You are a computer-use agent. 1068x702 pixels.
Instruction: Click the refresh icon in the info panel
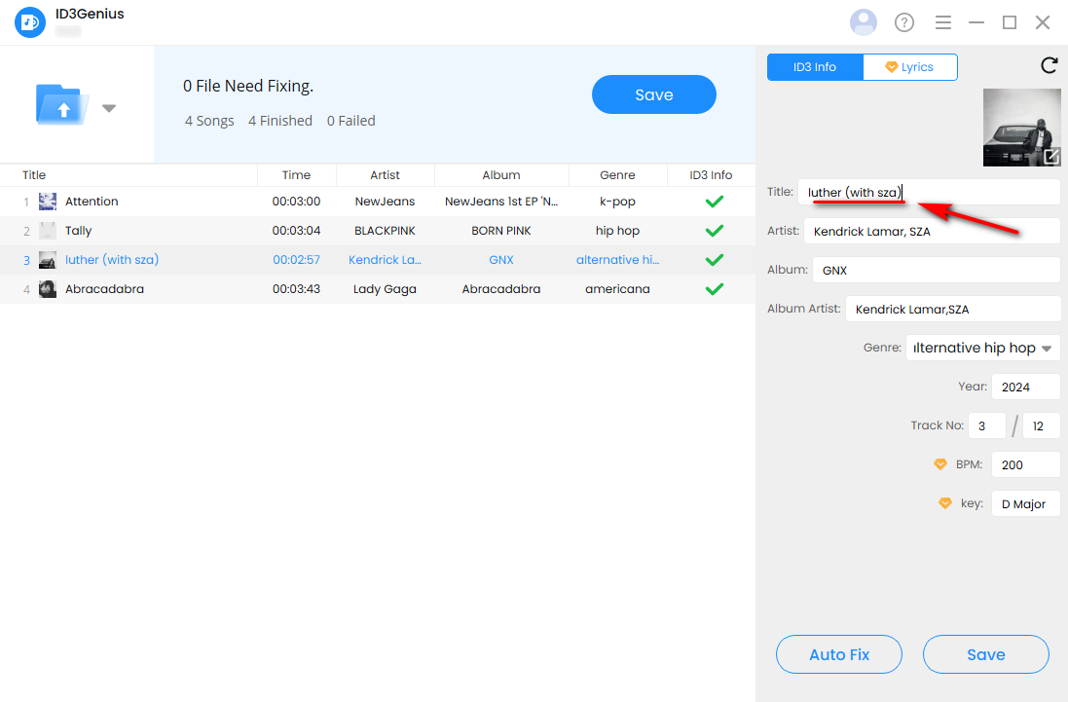(x=1049, y=65)
